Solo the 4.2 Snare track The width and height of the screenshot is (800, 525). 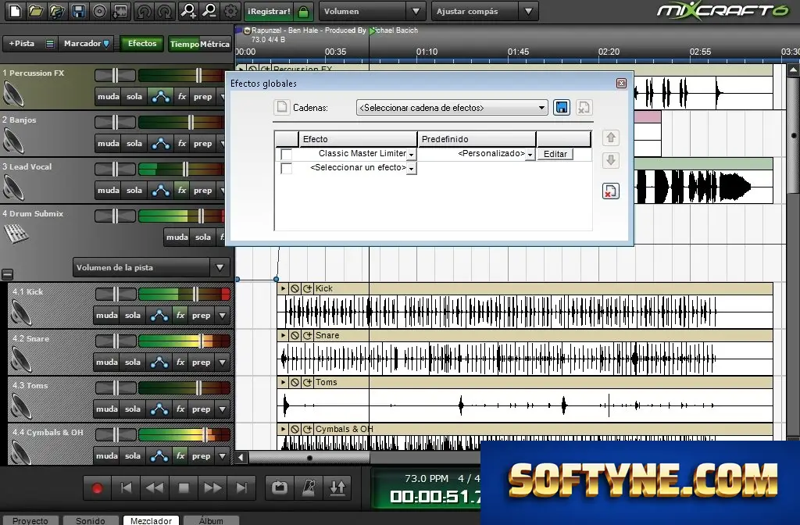(133, 362)
